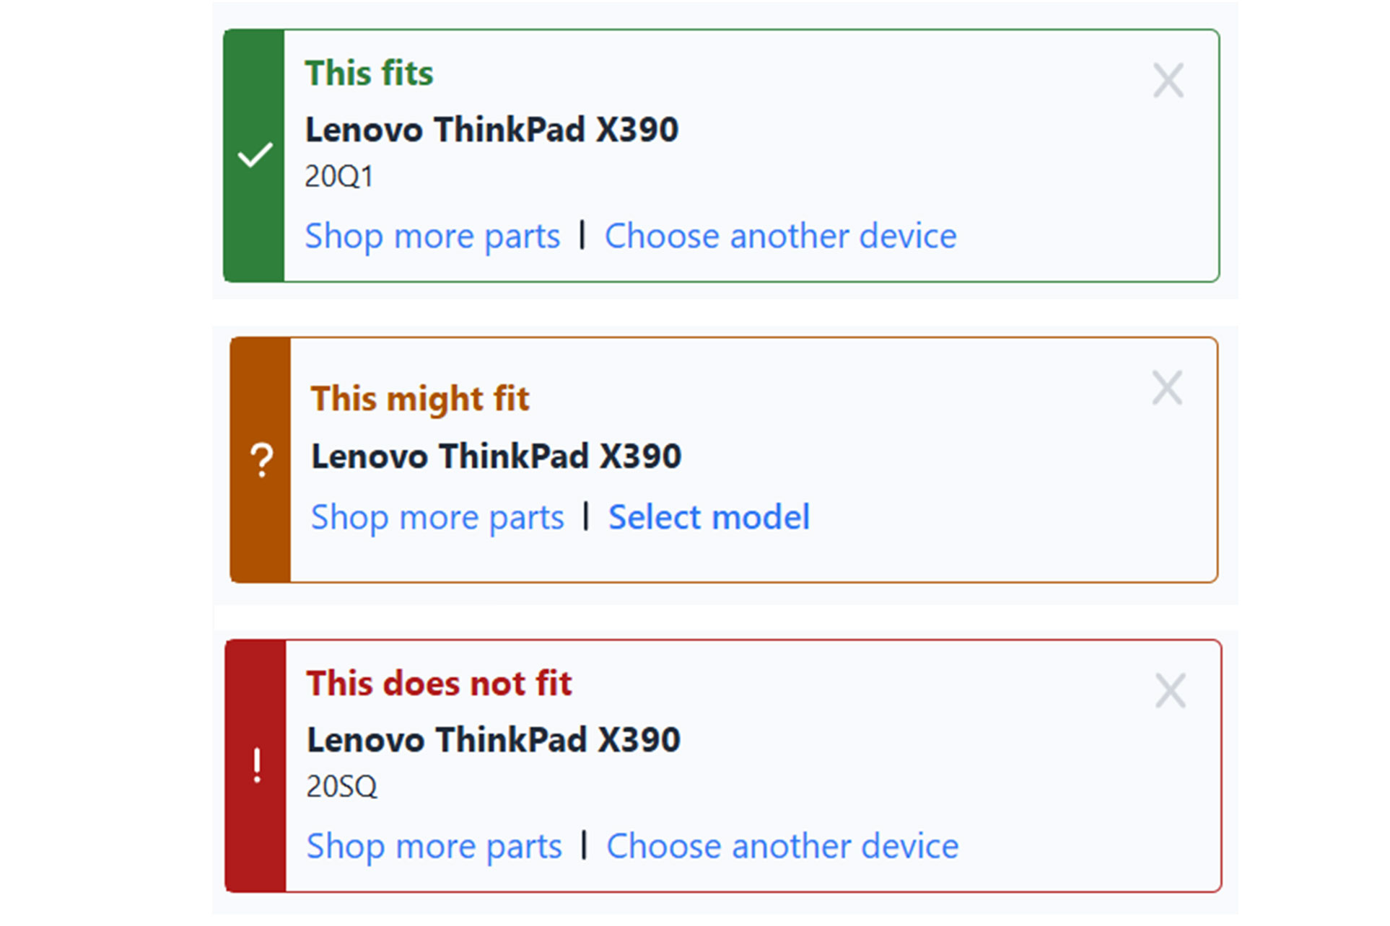The image size is (1390, 926).
Task: Click the ThinkPad X390 name in the red card
Action: click(494, 740)
